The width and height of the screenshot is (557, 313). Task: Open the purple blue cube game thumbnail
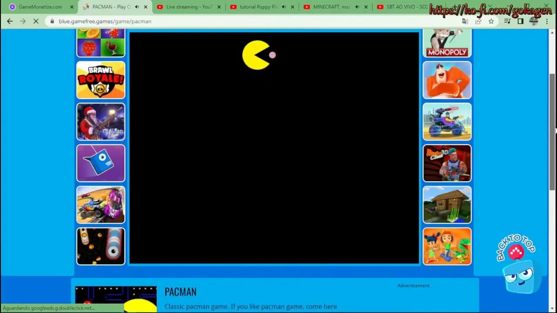click(x=101, y=163)
